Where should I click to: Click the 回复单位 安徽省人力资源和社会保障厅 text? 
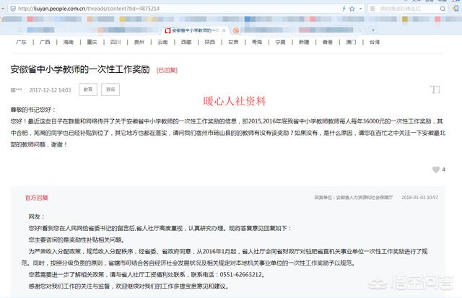353,197
